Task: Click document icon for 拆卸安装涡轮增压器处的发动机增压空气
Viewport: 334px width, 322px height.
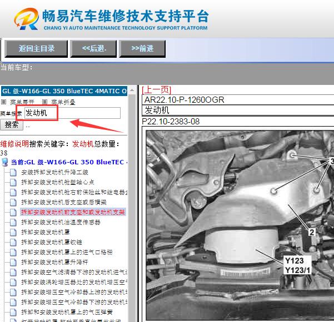Action: click(x=13, y=282)
